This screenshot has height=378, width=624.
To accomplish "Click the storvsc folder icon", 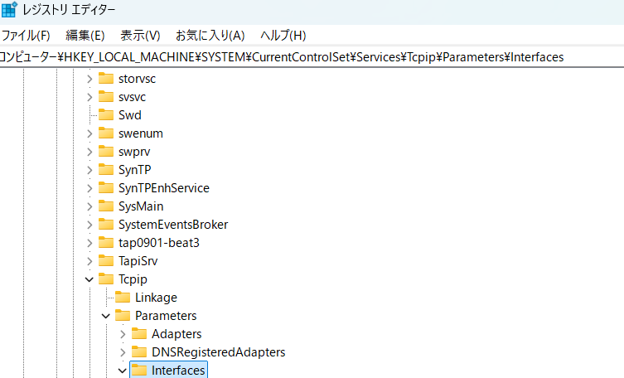I will click(106, 78).
